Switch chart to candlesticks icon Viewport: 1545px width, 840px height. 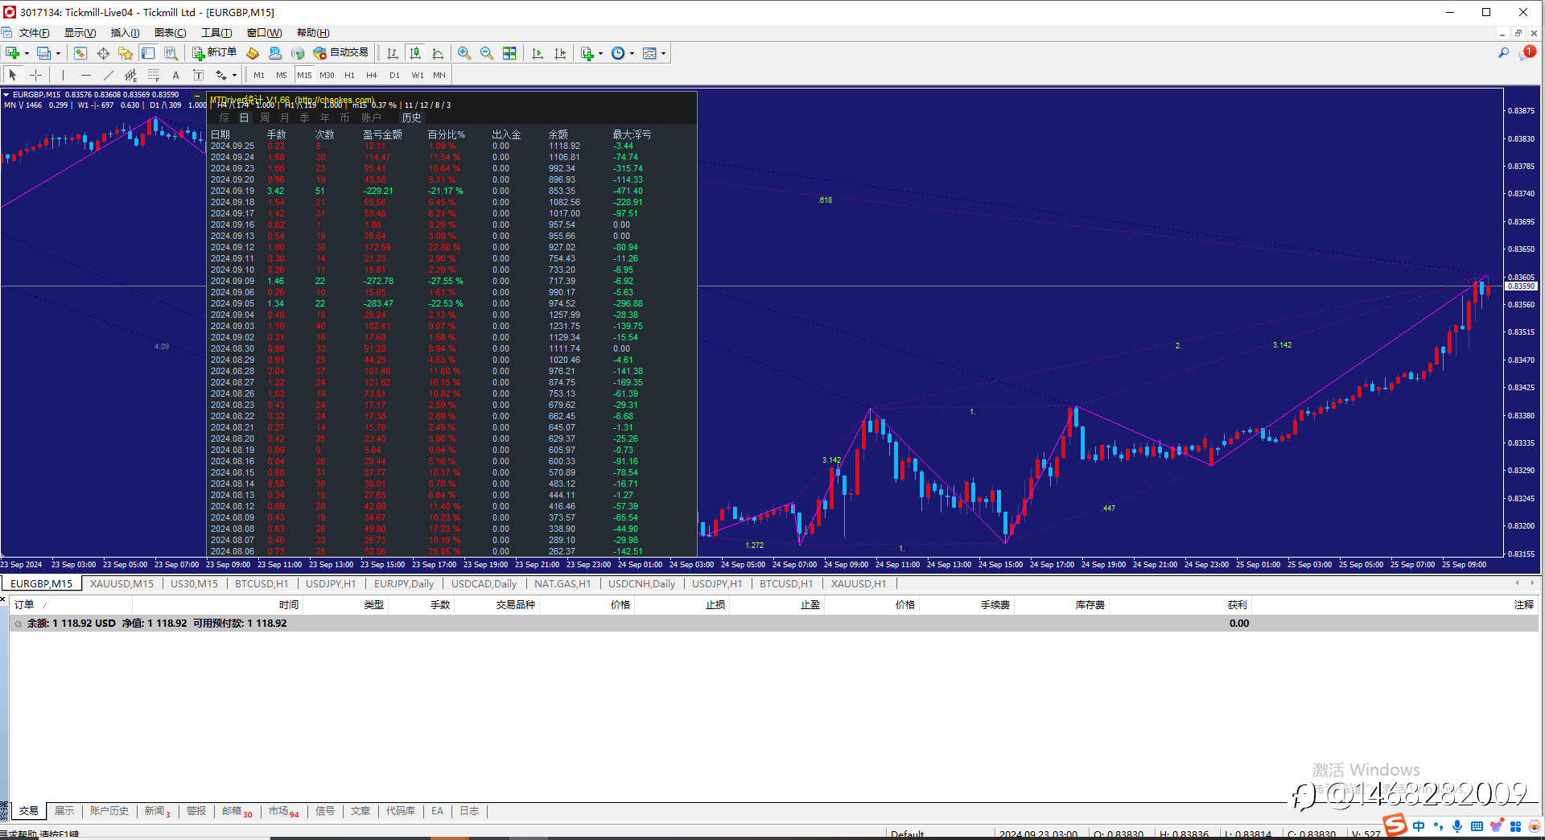click(x=415, y=53)
